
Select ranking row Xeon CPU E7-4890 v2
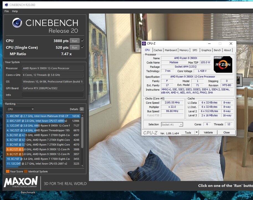pyautogui.click(x=43, y=121)
